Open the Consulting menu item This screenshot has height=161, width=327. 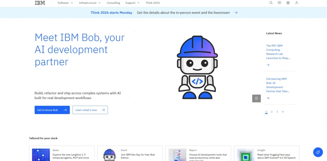113,3
